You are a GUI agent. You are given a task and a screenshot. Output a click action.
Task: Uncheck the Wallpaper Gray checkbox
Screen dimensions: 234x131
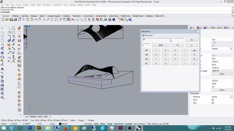pyautogui.click(x=213, y=103)
